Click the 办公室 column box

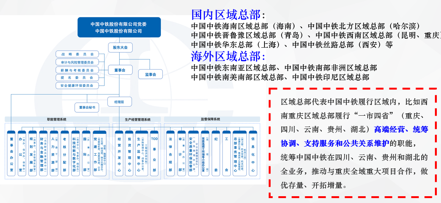pyautogui.click(x=22, y=153)
